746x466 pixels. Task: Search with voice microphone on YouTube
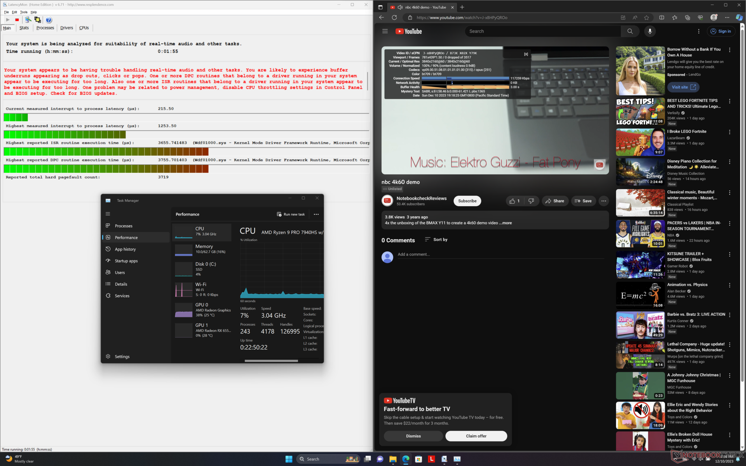pos(650,31)
